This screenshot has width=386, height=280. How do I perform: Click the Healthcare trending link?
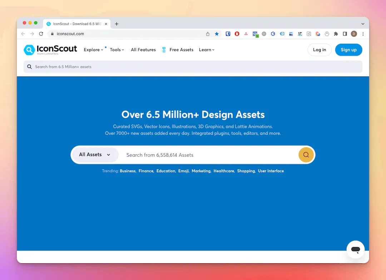pyautogui.click(x=224, y=171)
